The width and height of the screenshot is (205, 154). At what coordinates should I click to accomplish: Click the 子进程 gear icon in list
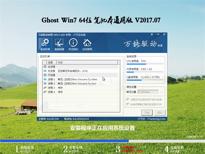pos(45,75)
